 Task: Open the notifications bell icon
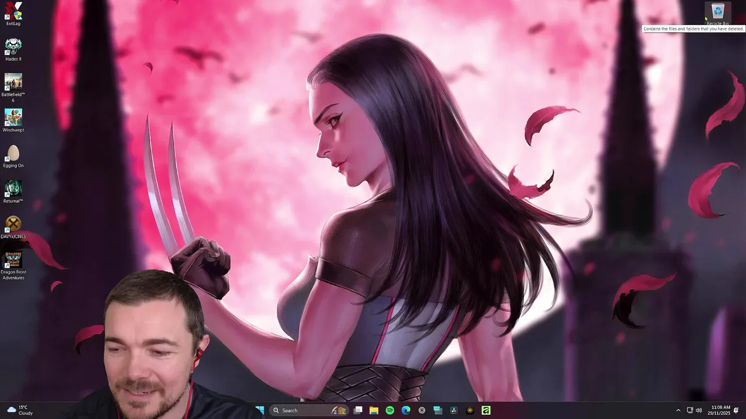pyautogui.click(x=736, y=410)
